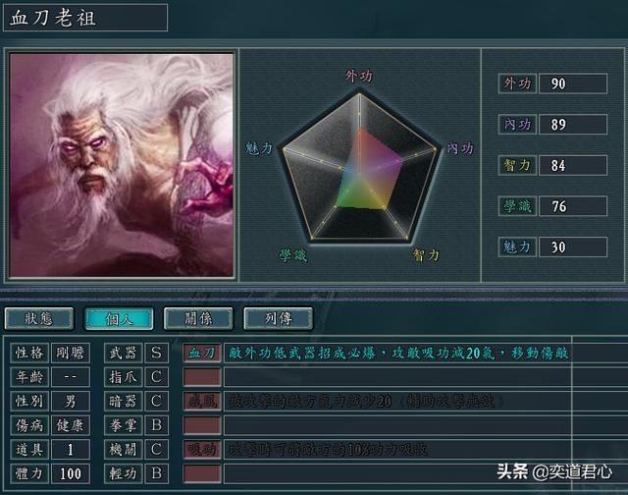Click the 道具 label

click(29, 449)
